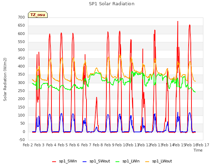Click the 650 y-axis tick label

[21, 26]
